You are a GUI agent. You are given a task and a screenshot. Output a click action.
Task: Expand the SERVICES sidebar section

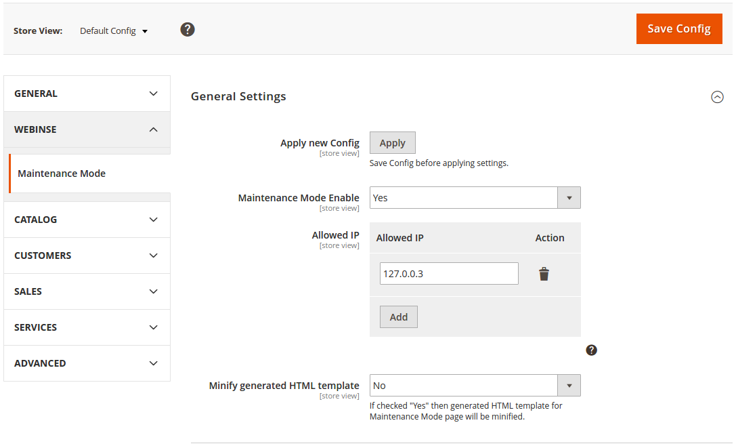87,327
